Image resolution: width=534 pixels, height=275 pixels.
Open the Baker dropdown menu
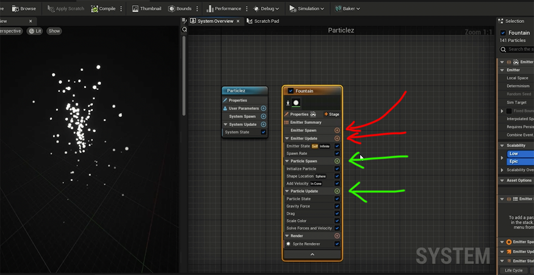[x=348, y=8]
